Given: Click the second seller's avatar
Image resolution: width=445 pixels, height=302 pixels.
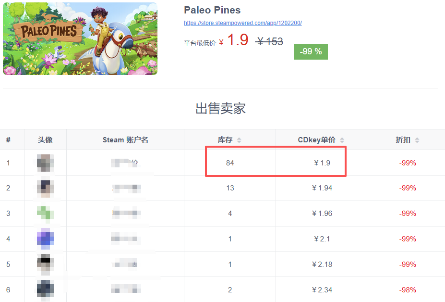Looking at the screenshot, I should tap(46, 188).
